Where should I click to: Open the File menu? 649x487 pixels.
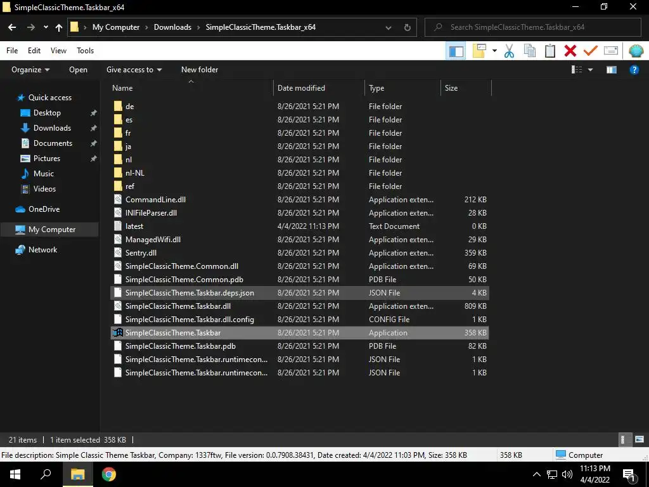(x=12, y=51)
